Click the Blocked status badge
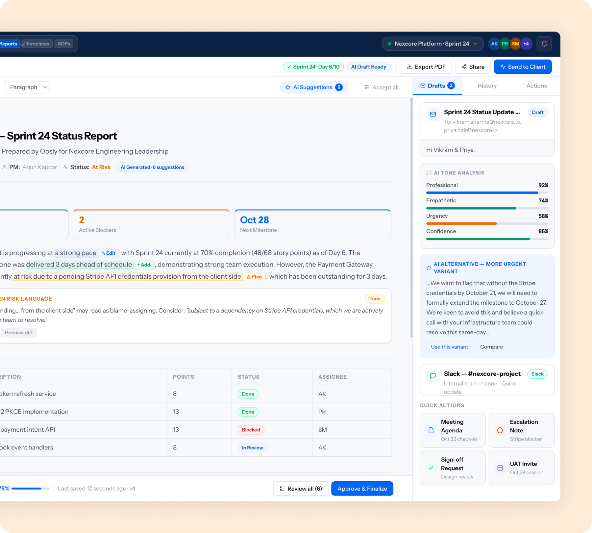592x533 pixels. (251, 430)
